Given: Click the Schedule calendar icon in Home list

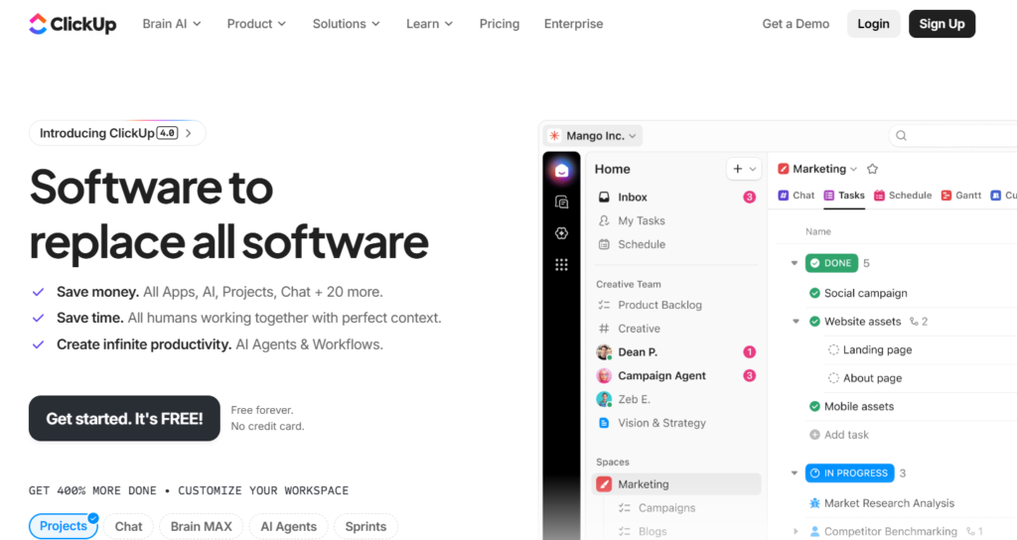Looking at the screenshot, I should pos(604,244).
